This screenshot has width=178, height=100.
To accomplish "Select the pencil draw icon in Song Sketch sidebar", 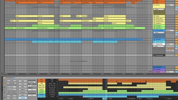I will click(x=4, y=85).
